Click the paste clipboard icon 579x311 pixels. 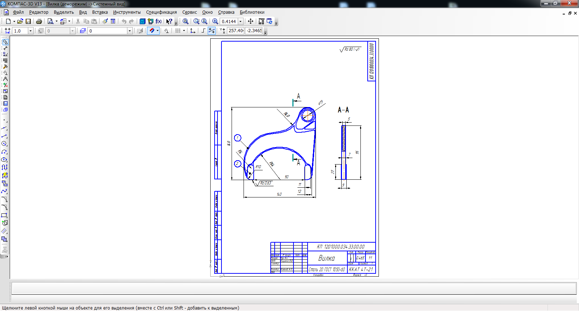click(94, 21)
